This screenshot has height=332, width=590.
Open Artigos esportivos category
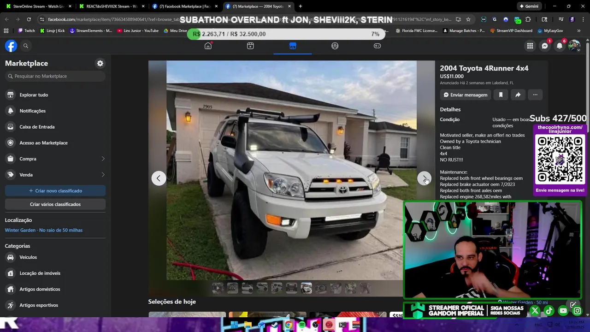click(55, 305)
